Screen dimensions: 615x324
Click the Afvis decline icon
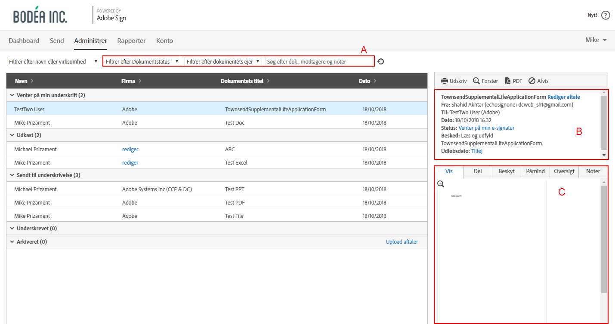[x=532, y=81]
